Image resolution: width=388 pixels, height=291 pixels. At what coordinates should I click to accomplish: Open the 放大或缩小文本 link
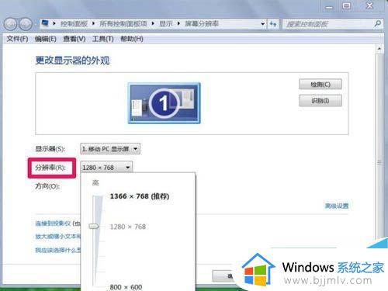[58, 237]
